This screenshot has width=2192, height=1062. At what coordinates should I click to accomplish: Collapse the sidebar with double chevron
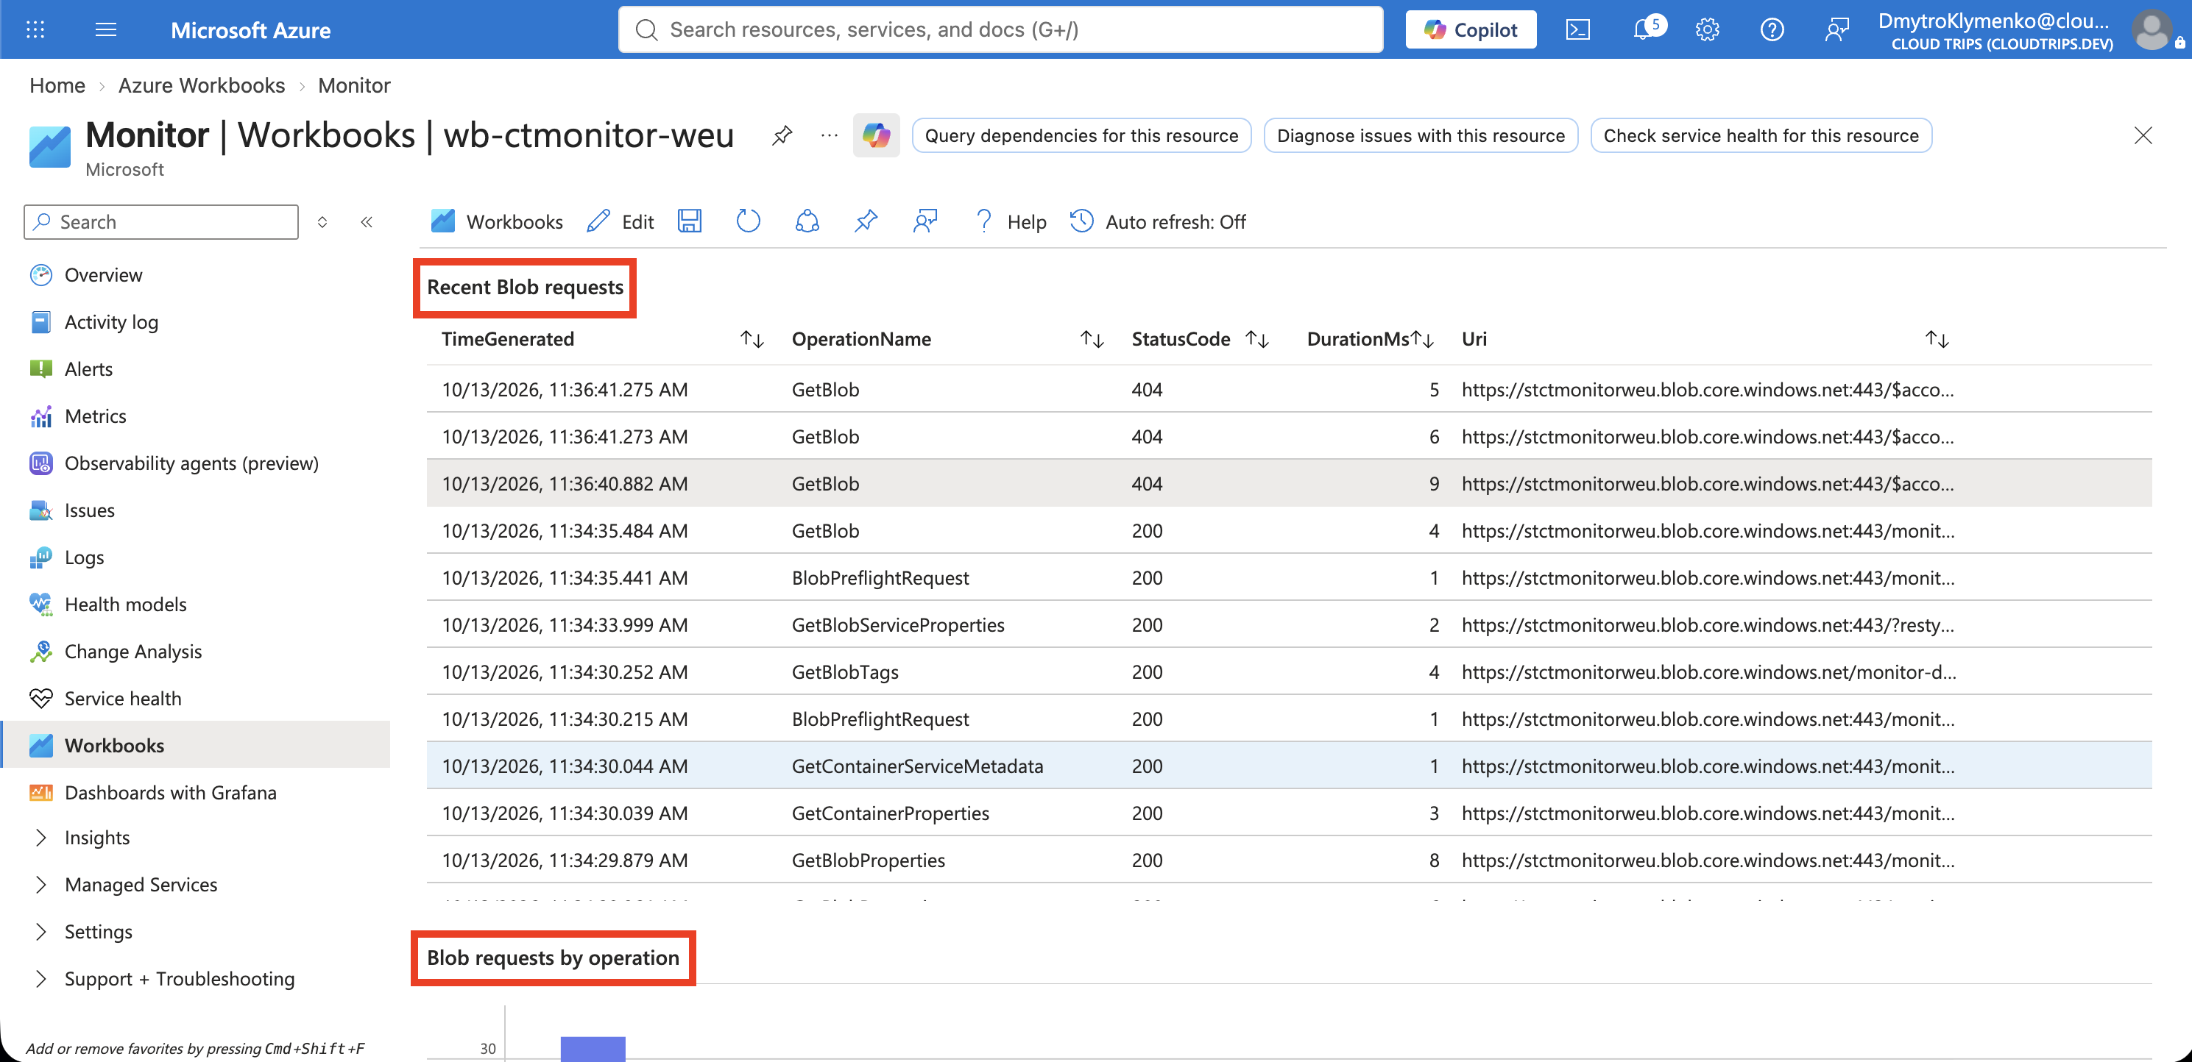367,222
